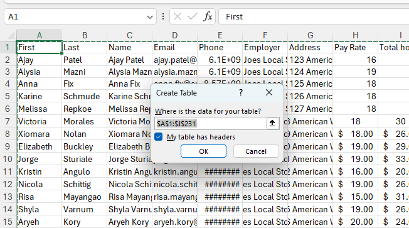Click the Insert Function fx icon

[208, 17]
